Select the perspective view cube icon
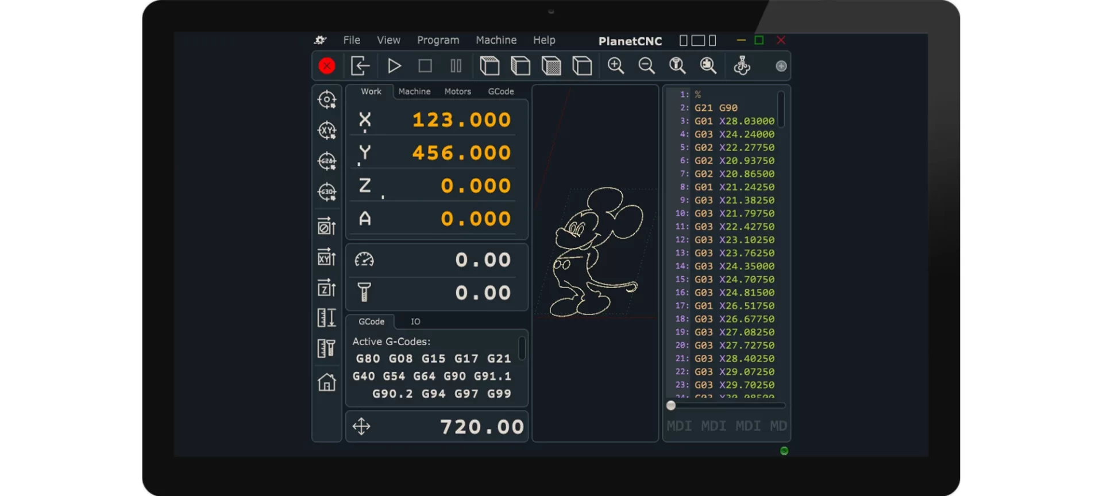The image size is (1103, 496). (582, 66)
